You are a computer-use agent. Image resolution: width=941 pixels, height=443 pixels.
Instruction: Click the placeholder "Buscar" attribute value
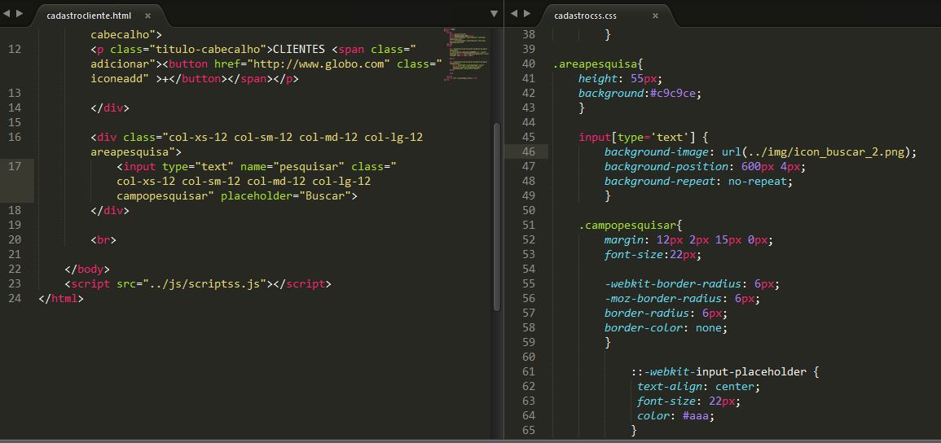tap(325, 195)
